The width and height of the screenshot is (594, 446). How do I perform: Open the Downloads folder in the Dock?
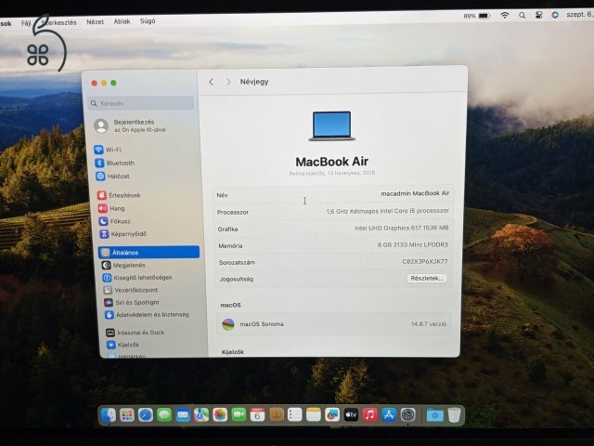pos(435,415)
